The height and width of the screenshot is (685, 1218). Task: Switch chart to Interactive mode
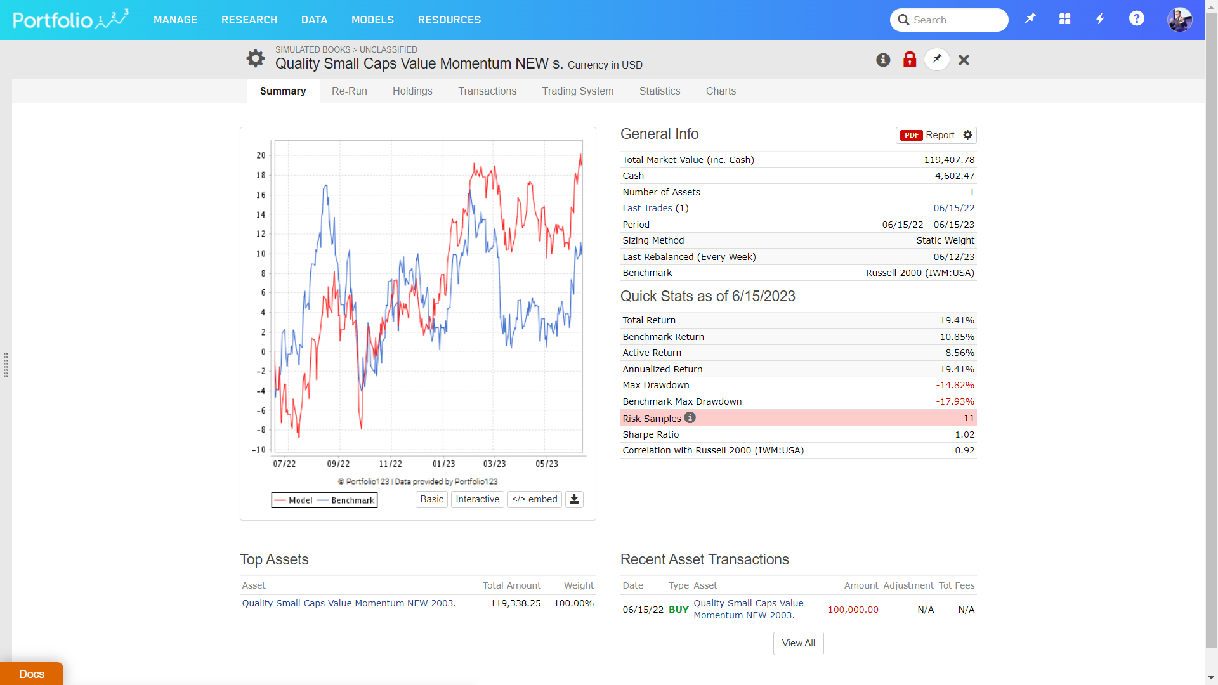[x=477, y=499]
